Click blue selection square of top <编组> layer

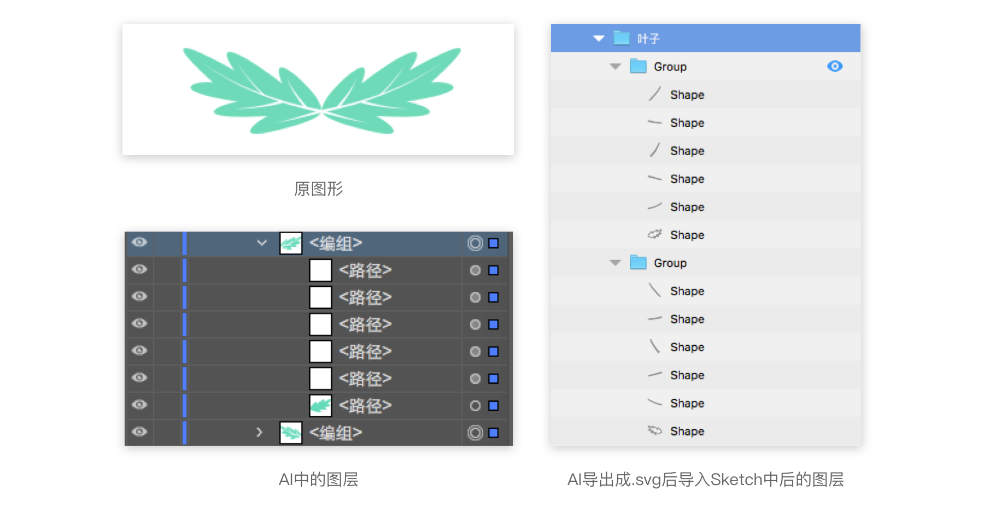click(494, 243)
